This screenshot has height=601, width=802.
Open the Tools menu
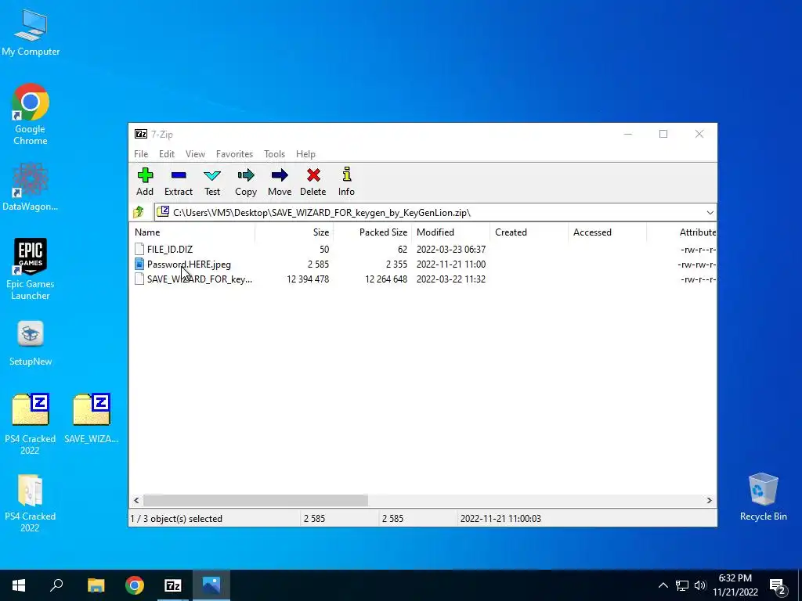274,154
